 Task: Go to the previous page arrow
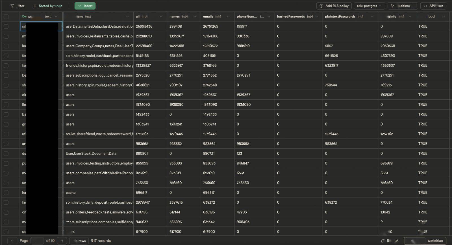[12, 241]
